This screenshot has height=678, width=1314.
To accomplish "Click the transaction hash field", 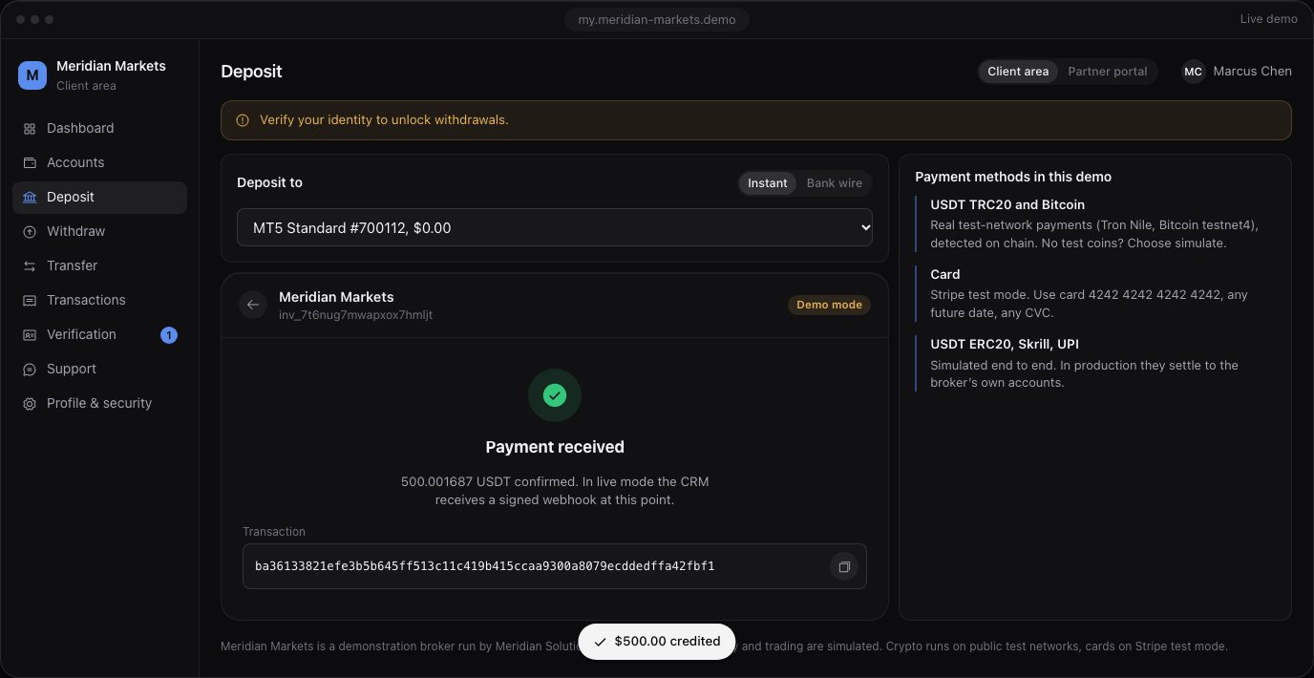I will 555,566.
